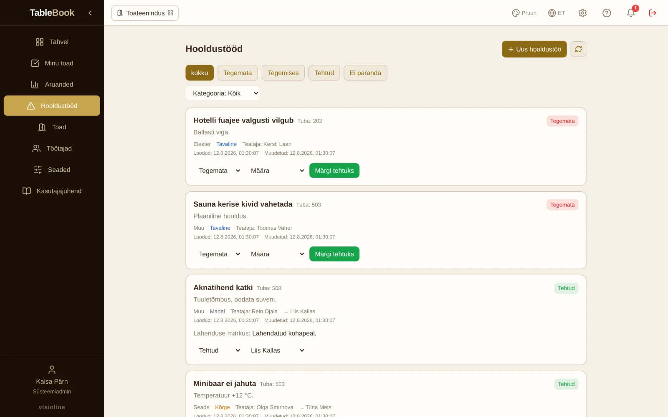Screen dimensions: 668x417
Task: Click the Teataja: Rein Ojala text
Action: [x=254, y=311]
